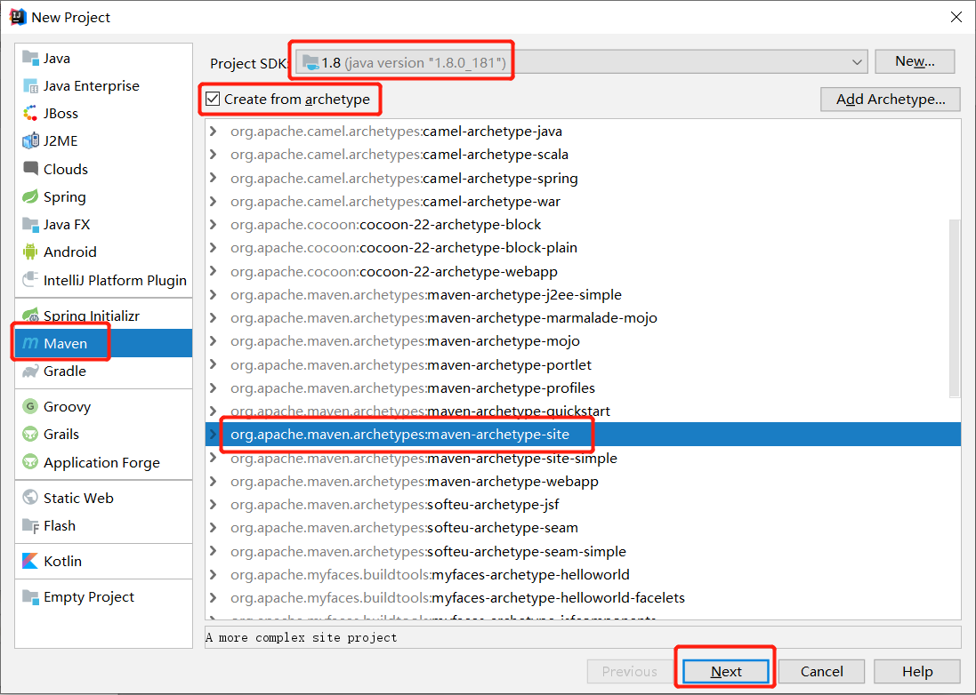Expand maven-archetype-mojo node

(214, 340)
